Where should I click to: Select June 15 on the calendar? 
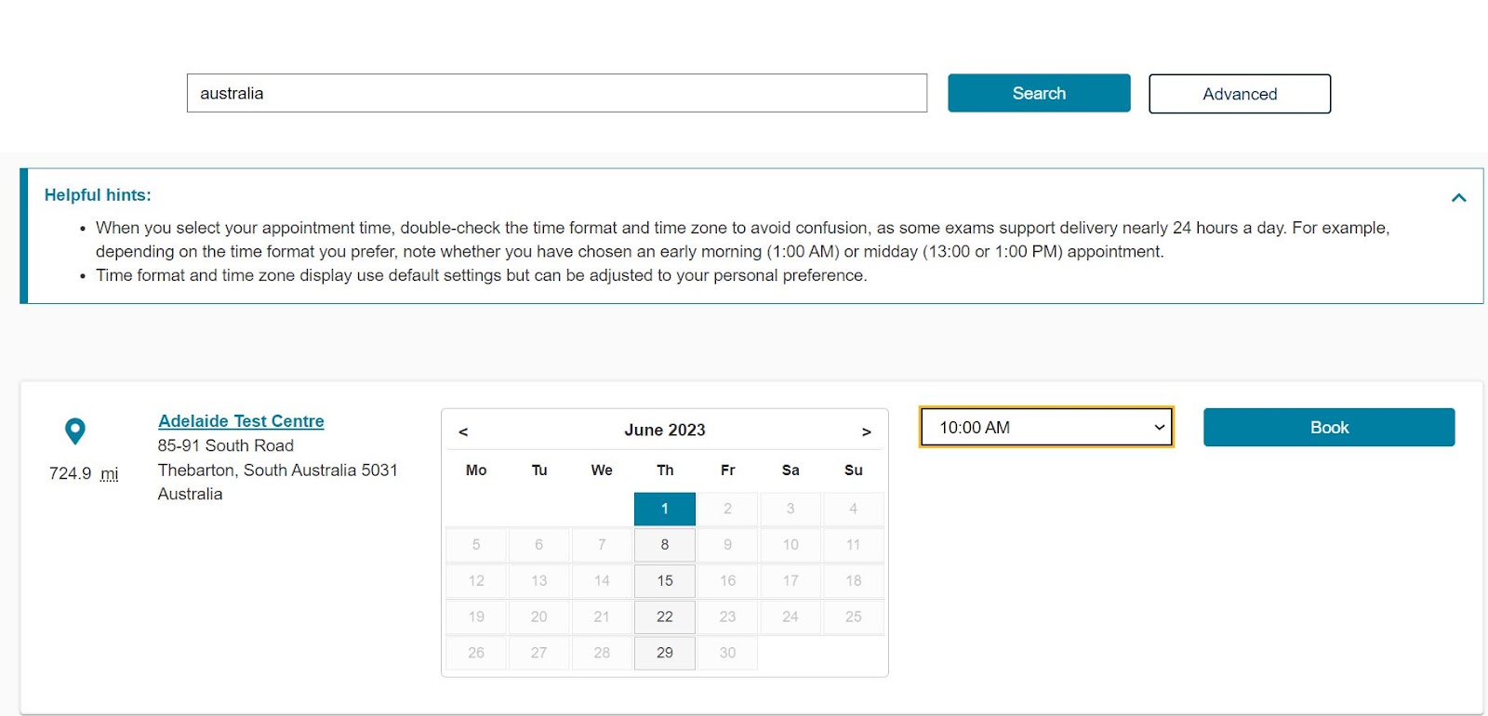click(x=665, y=580)
